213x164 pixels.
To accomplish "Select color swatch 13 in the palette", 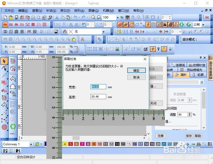I will coord(117,144).
